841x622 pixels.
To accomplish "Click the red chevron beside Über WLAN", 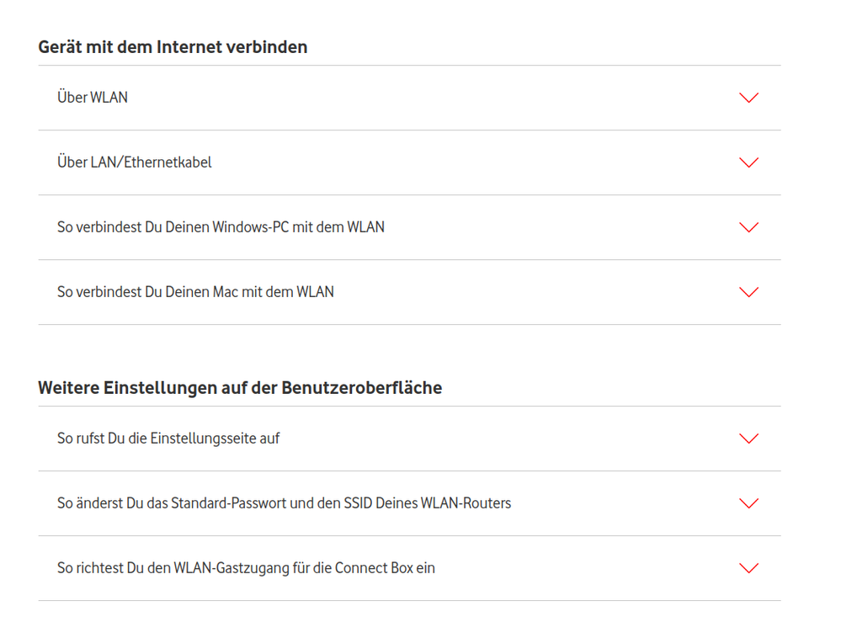I will 748,98.
